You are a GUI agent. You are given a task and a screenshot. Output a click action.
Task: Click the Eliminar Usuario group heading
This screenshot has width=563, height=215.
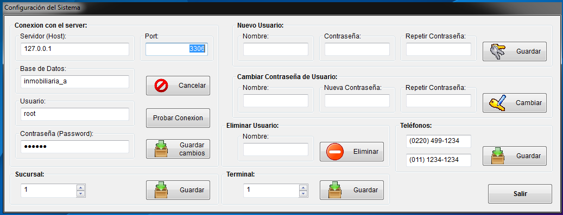click(x=253, y=126)
